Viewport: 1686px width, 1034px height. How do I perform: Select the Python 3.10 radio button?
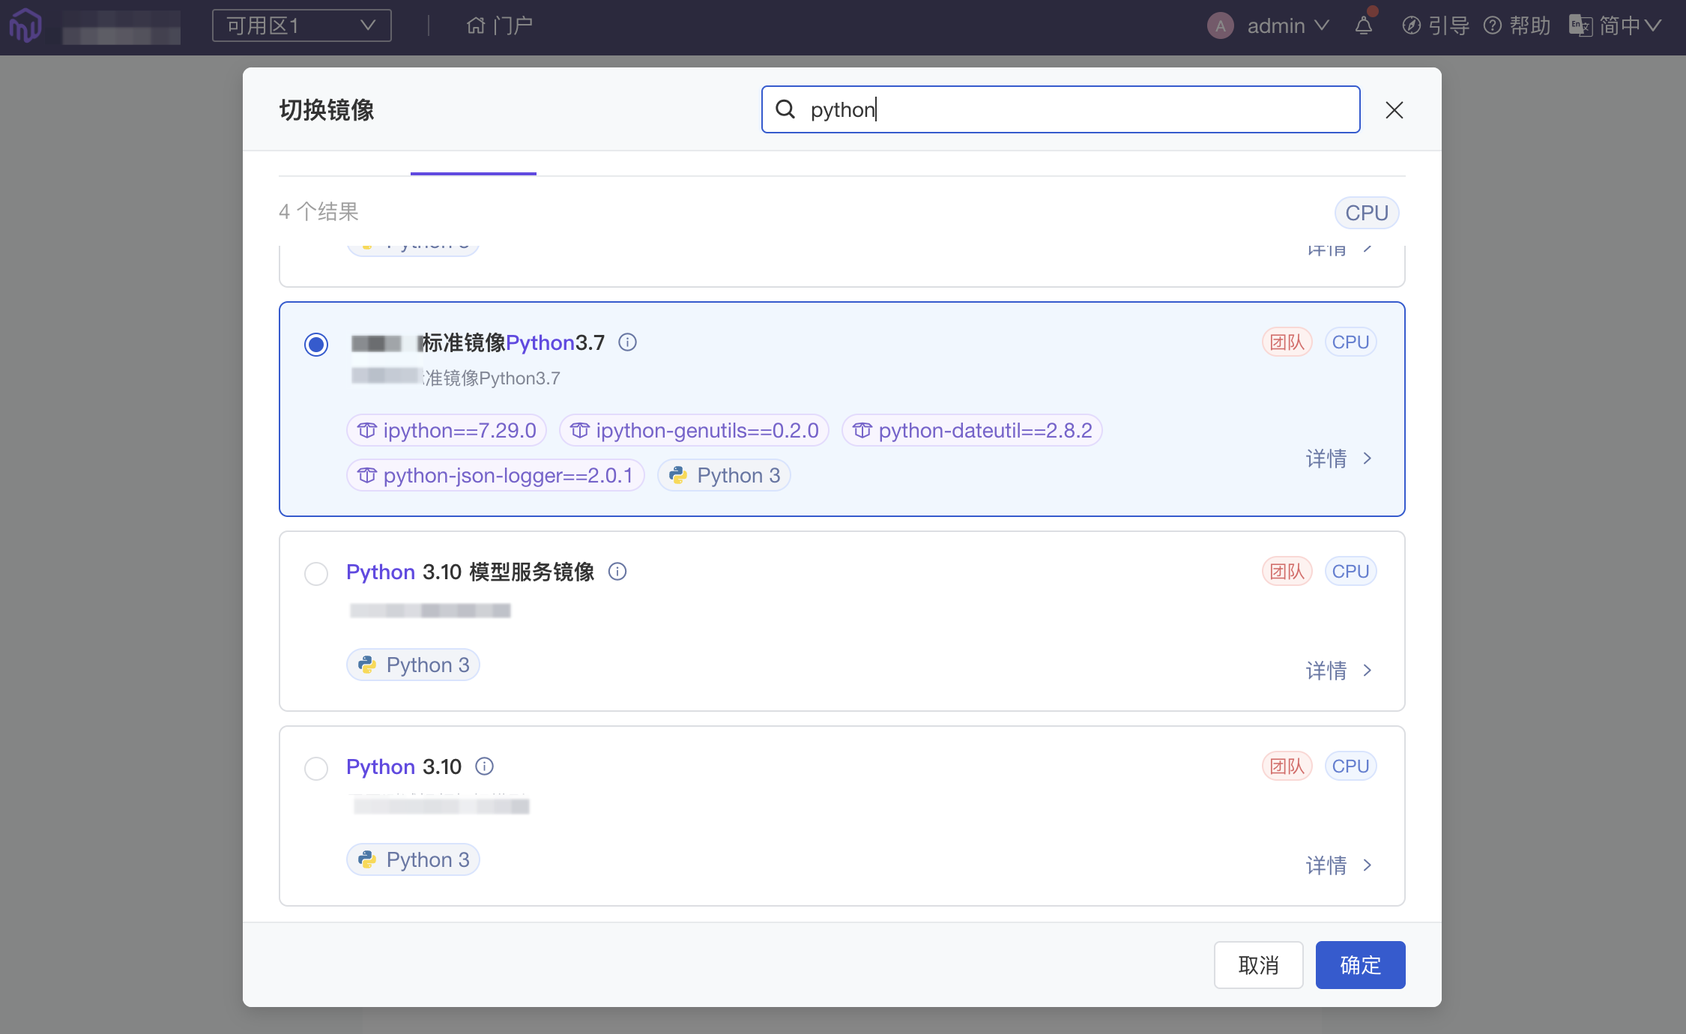(315, 767)
